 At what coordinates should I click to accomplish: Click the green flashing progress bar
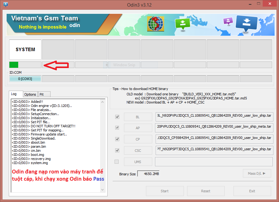[x=25, y=65]
